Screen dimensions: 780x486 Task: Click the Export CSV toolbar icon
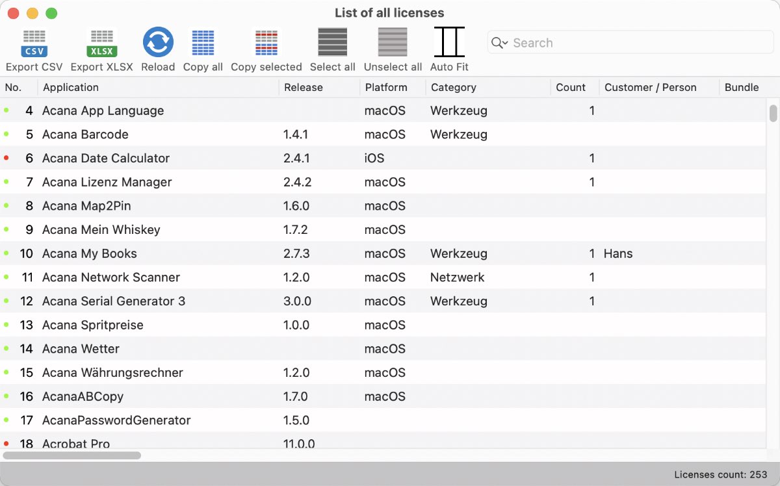pyautogui.click(x=34, y=43)
